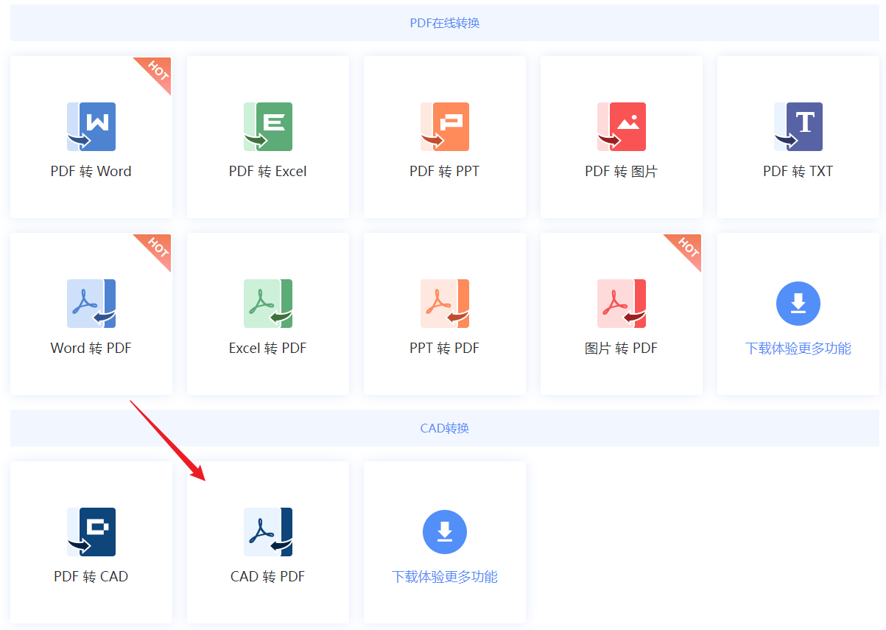
Task: Open 下载体验更多功能 link under PDF tools
Action: pos(798,348)
